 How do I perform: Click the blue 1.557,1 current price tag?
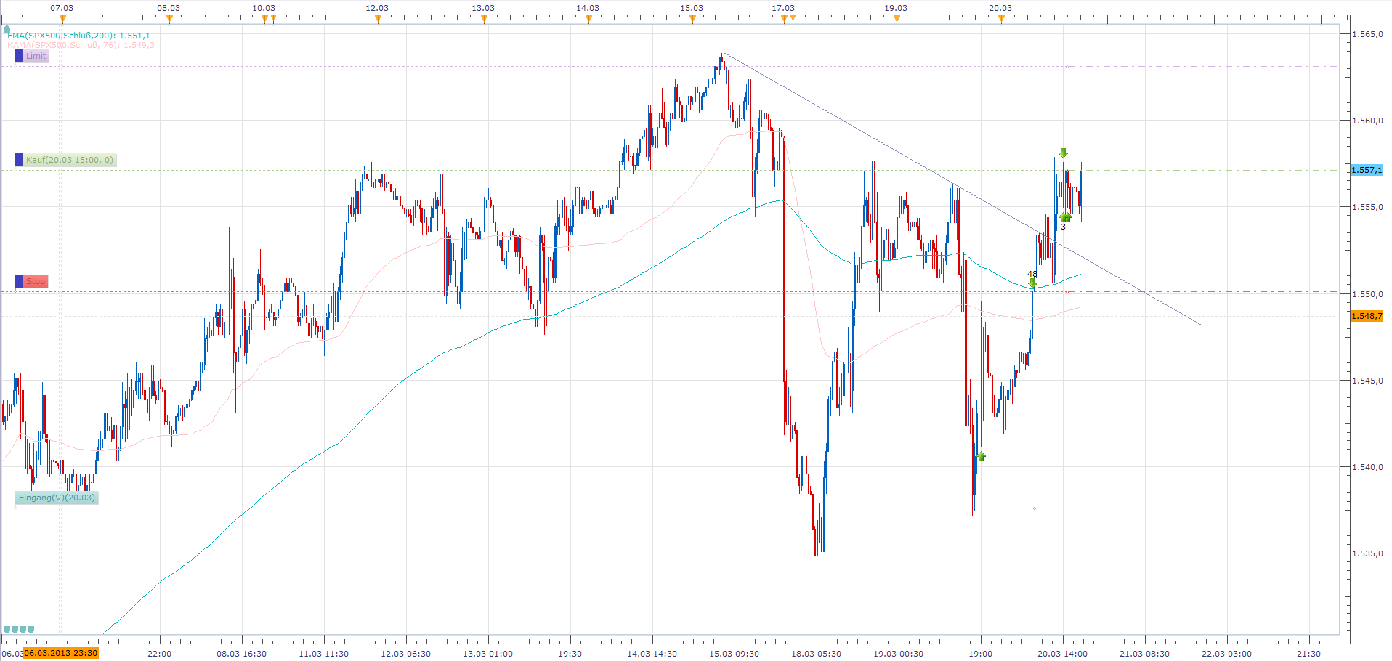[x=1367, y=170]
